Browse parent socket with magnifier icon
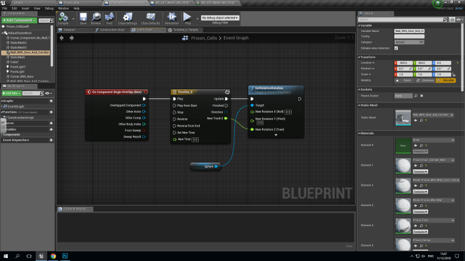The height and width of the screenshot is (261, 465). 415,96
